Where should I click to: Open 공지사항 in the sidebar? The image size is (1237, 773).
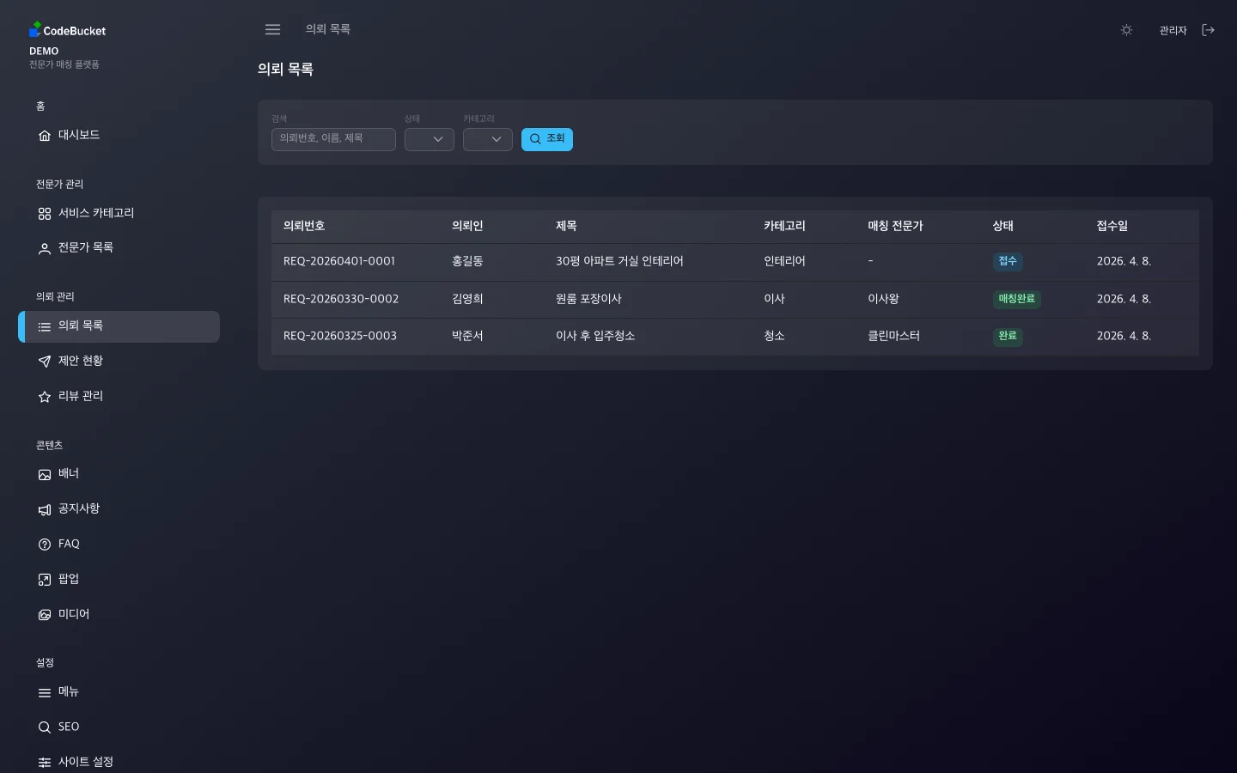78,509
